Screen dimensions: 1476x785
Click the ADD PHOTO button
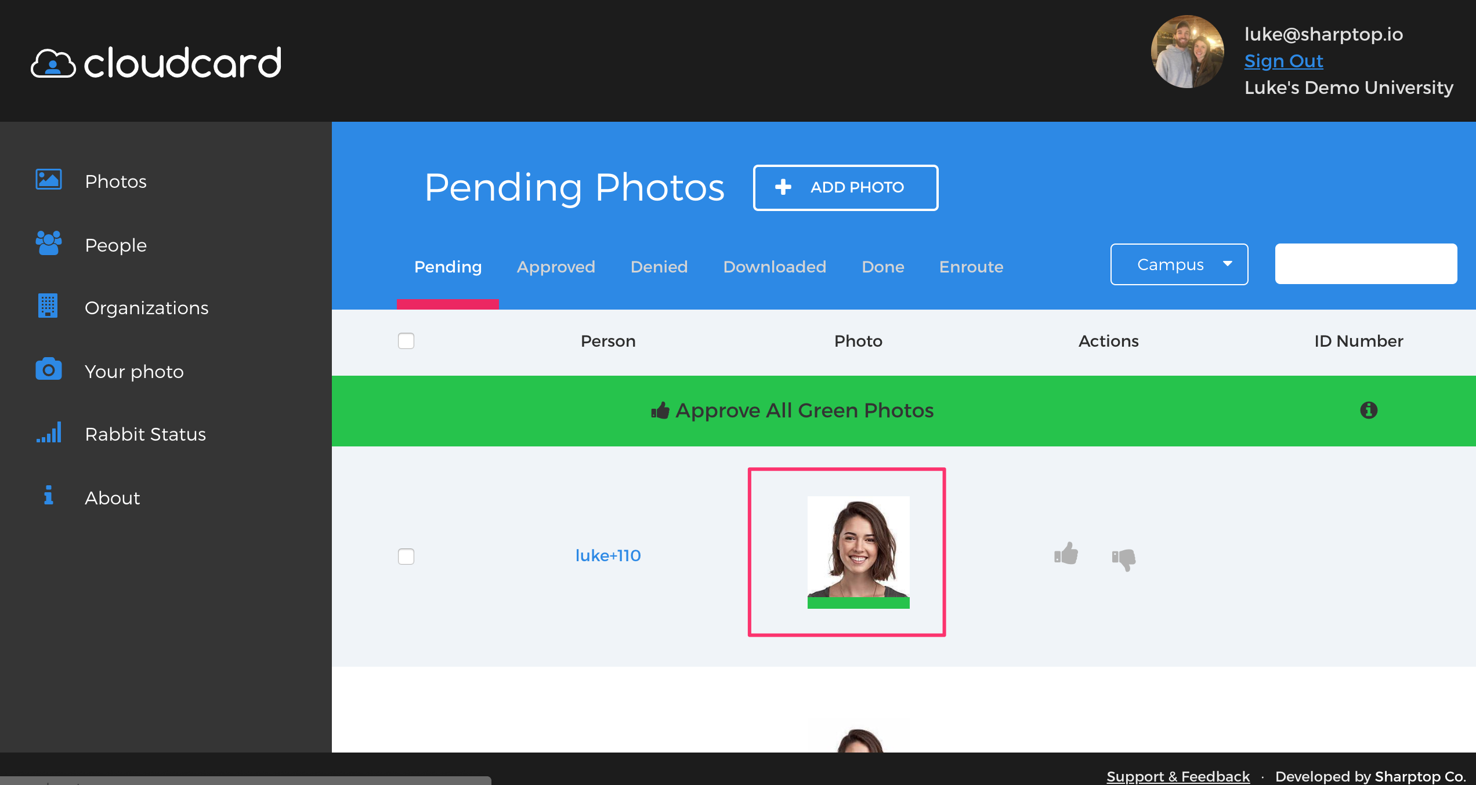[845, 187]
